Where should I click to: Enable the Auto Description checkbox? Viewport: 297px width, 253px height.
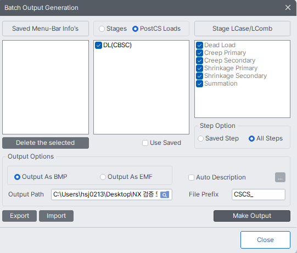[x=191, y=177]
